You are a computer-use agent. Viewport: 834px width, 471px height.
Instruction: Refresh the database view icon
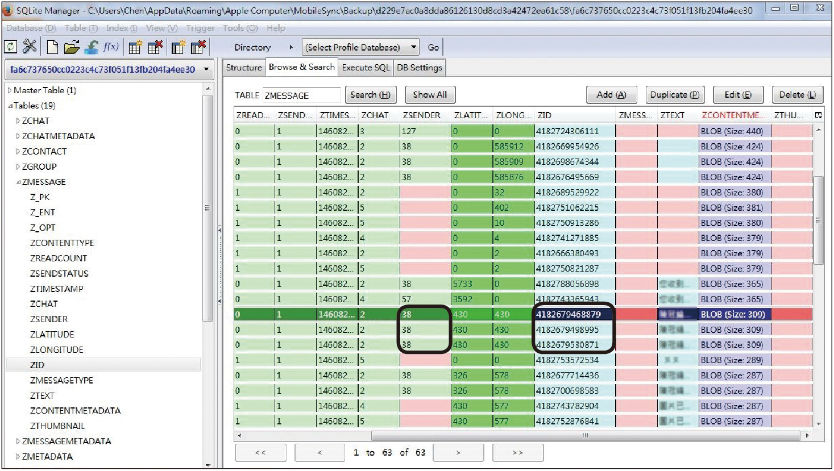(x=11, y=47)
